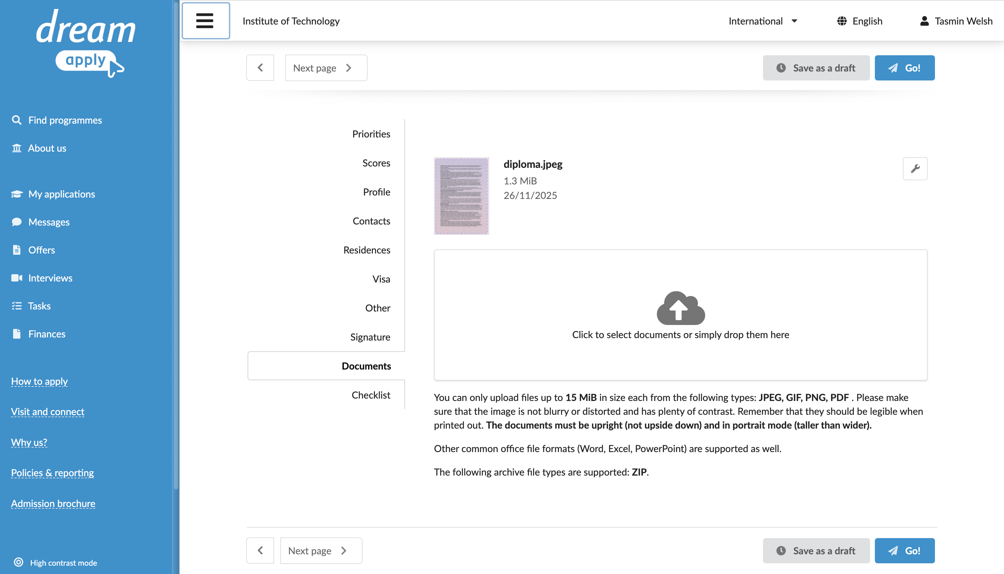This screenshot has height=574, width=1004.
Task: Click the dream apply logo
Action: [x=86, y=43]
